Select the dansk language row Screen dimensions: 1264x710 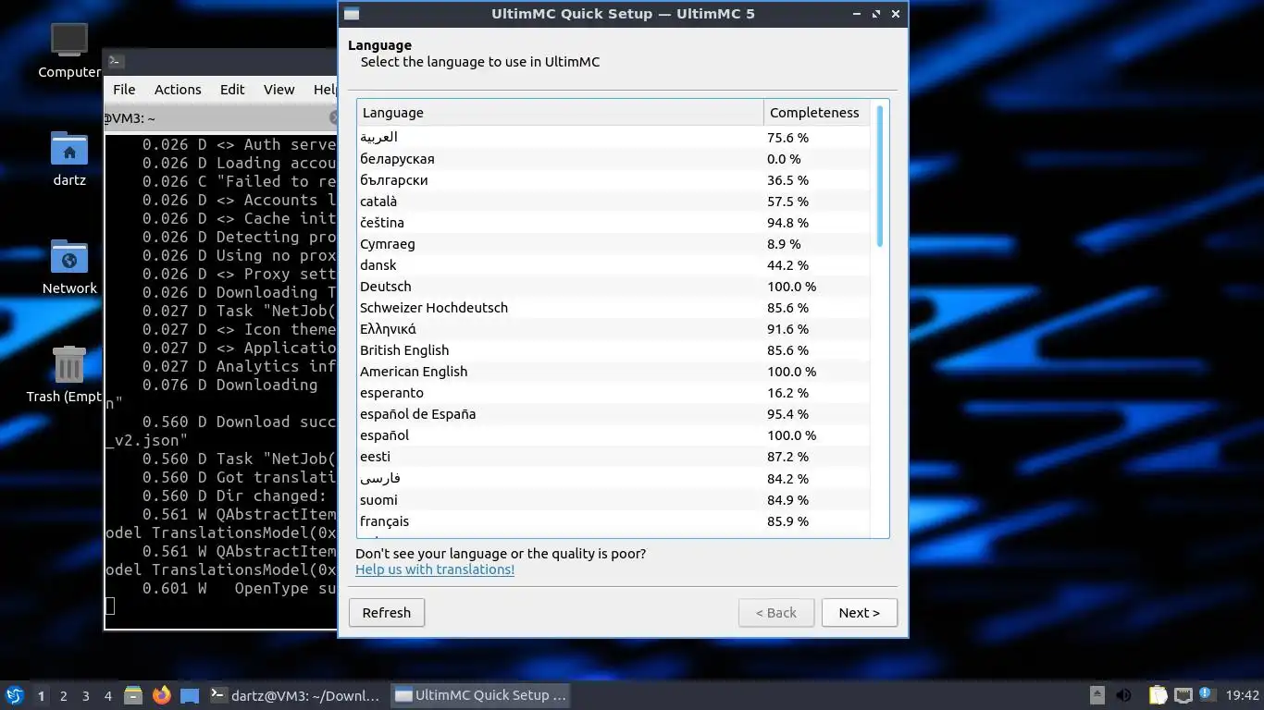(613, 265)
